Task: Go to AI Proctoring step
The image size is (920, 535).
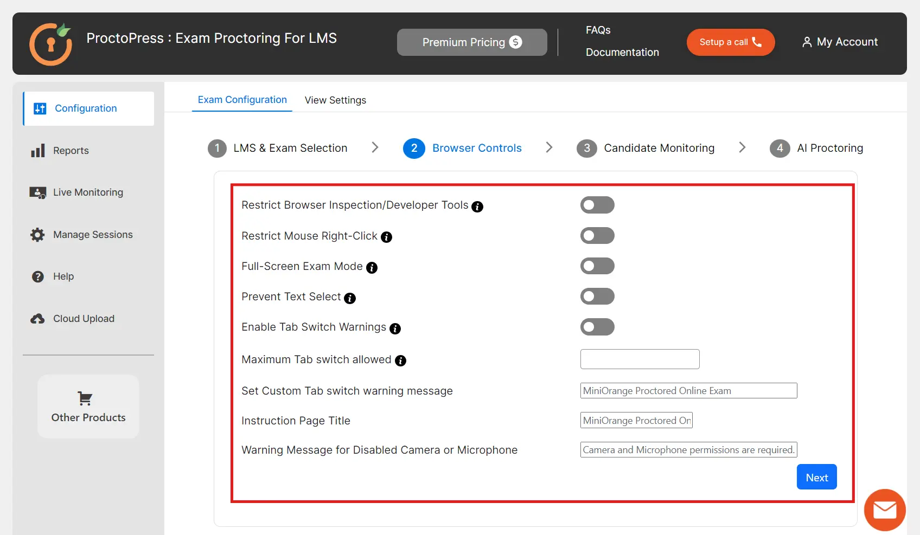Action: click(x=830, y=148)
